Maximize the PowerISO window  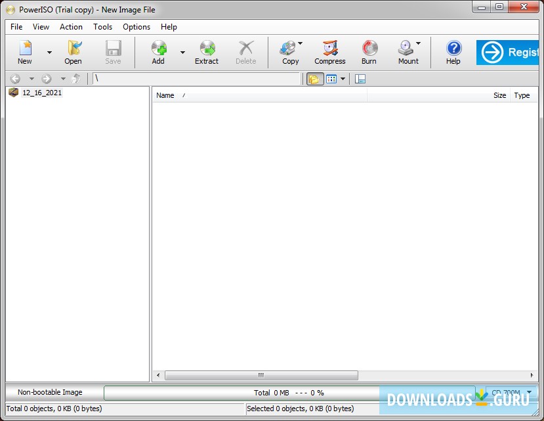(499, 7)
